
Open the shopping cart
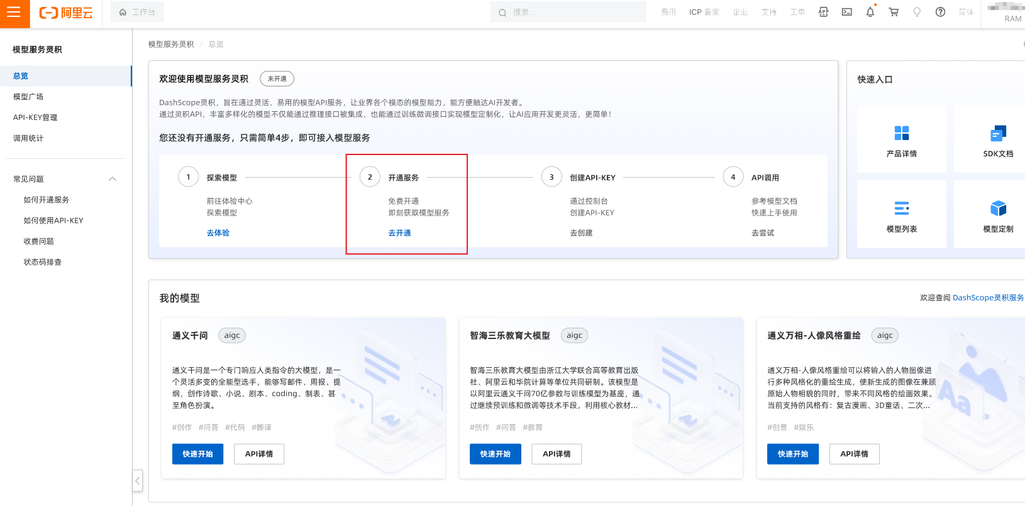(x=894, y=12)
